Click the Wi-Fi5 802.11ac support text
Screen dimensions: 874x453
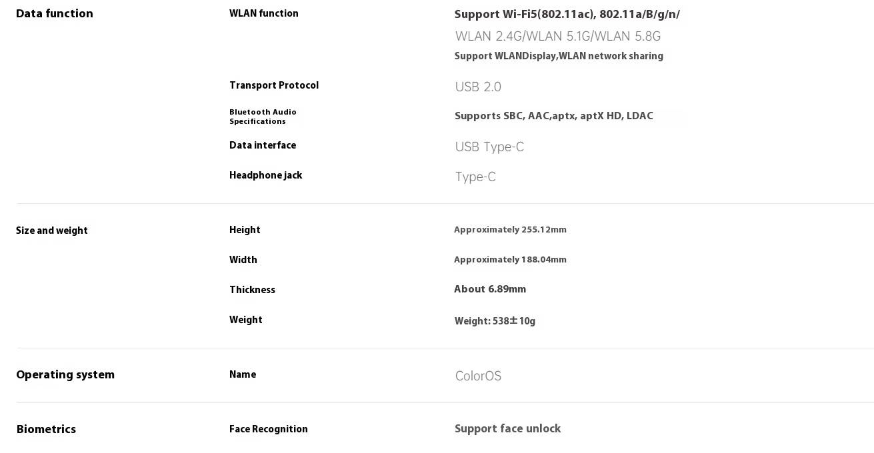(567, 14)
